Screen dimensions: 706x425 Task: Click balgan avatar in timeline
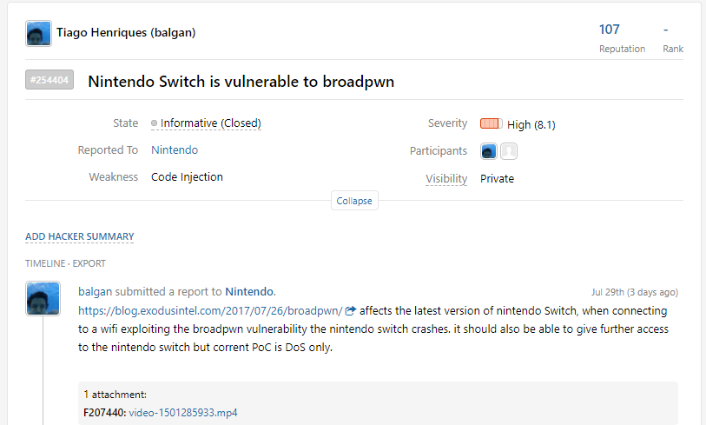pyautogui.click(x=43, y=299)
